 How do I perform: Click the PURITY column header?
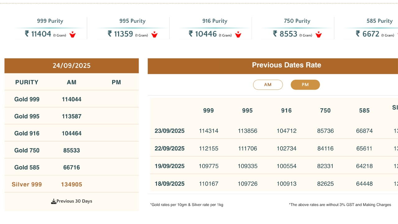click(x=27, y=82)
